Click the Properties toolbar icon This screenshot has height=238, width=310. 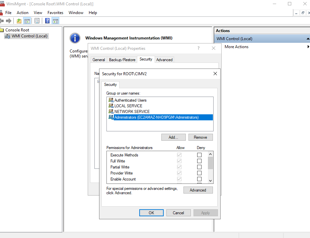point(37,21)
